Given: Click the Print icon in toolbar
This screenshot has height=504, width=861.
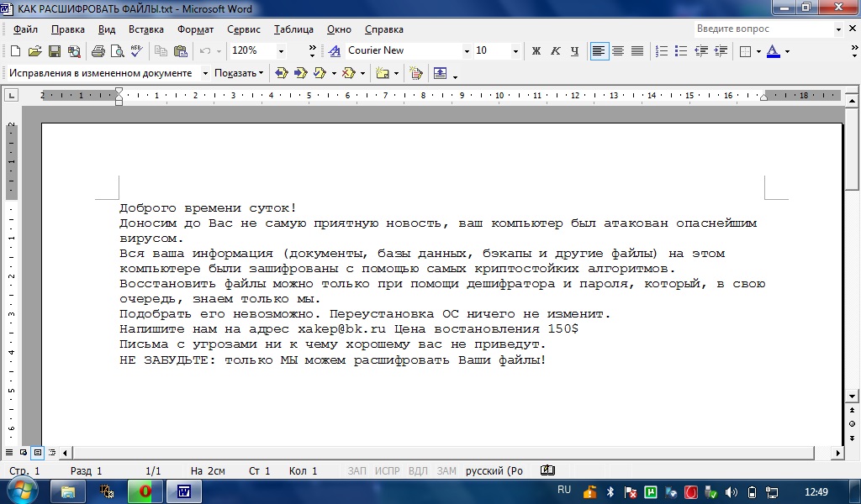Looking at the screenshot, I should point(98,51).
